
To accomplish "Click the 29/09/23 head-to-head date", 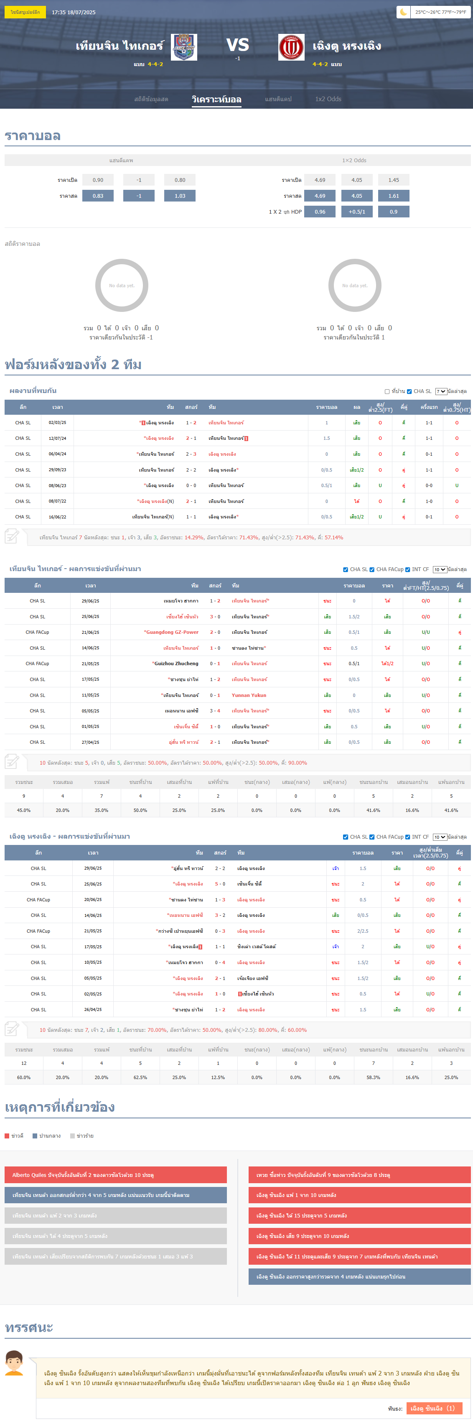I will pos(58,470).
